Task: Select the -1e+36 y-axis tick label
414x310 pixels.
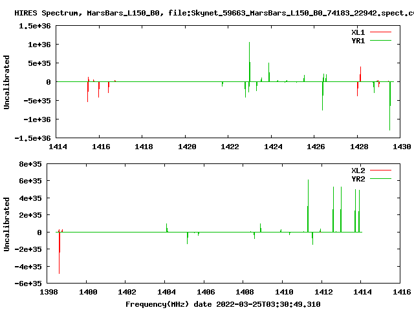Action: 37,119
